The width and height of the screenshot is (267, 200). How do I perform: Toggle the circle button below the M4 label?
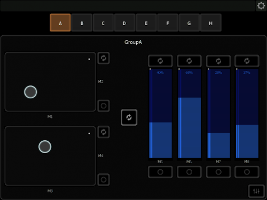(x=104, y=180)
